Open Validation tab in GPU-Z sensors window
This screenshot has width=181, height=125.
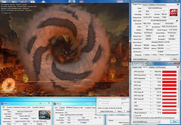pyautogui.click(x=152, y=67)
